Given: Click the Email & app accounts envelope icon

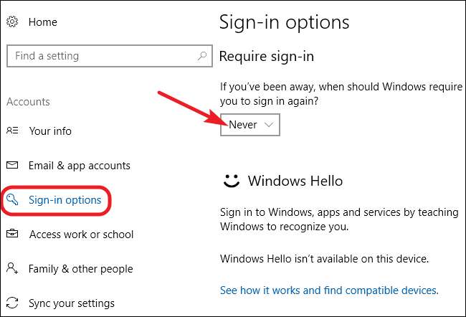Looking at the screenshot, I should tap(12, 165).
